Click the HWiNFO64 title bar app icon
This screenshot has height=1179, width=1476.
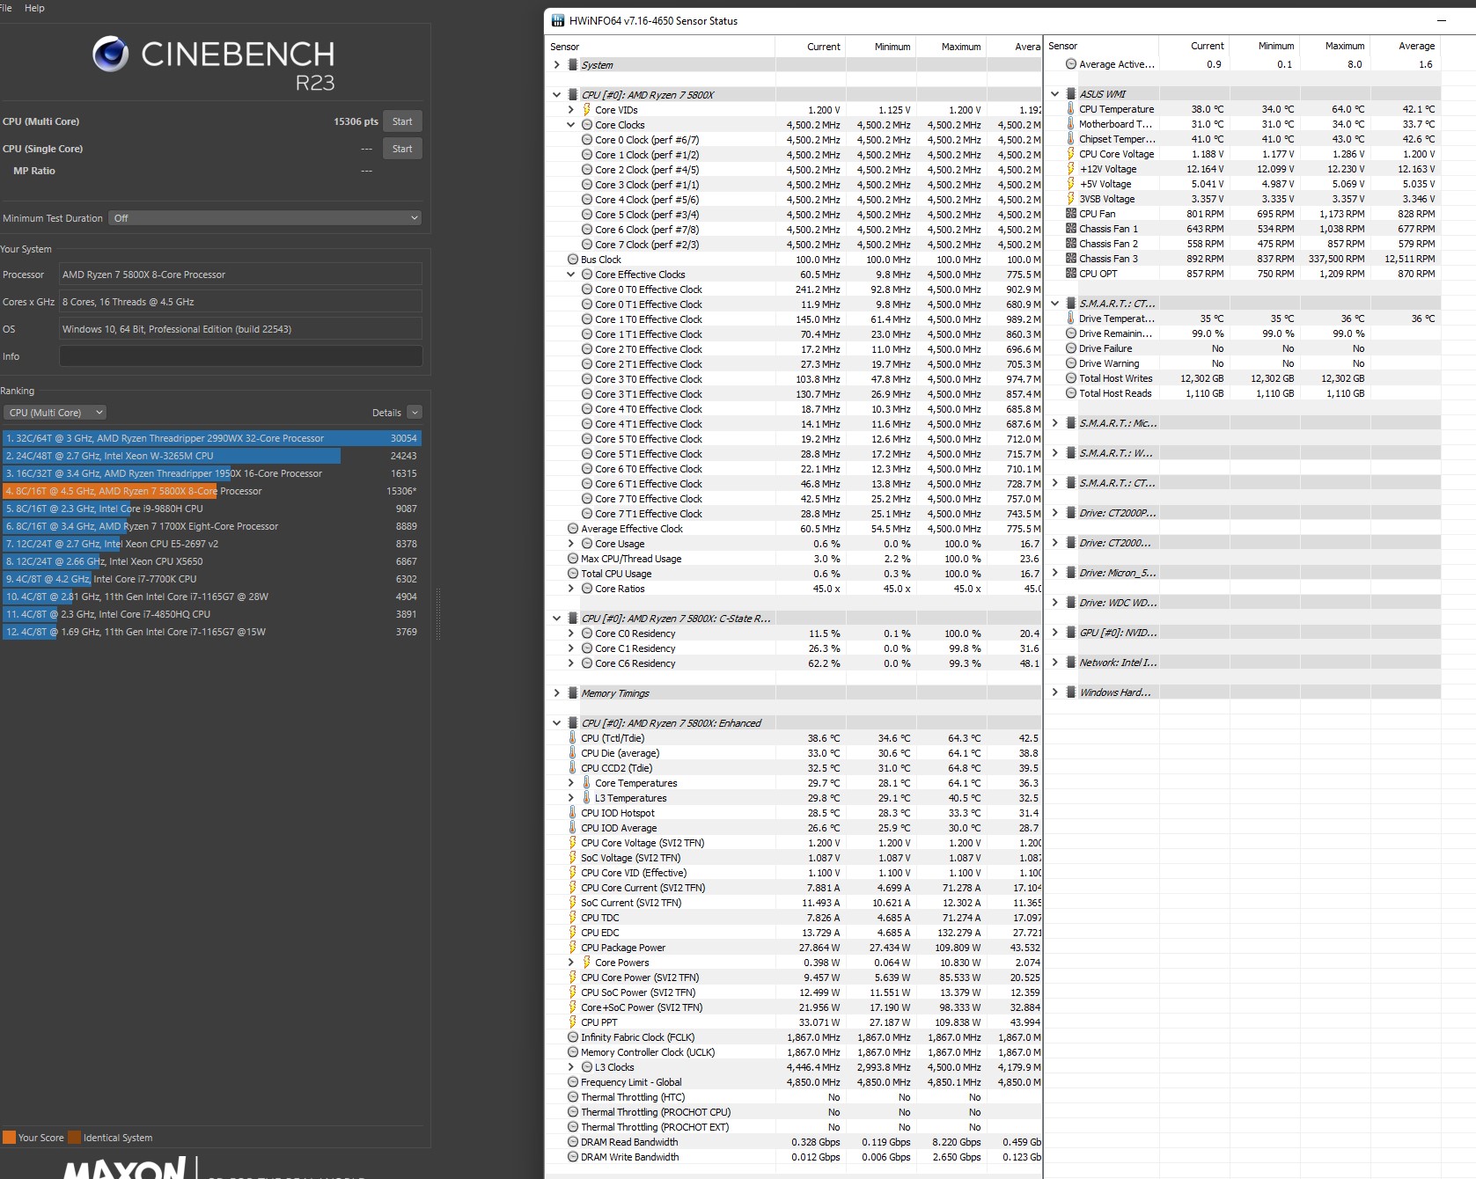(x=557, y=20)
